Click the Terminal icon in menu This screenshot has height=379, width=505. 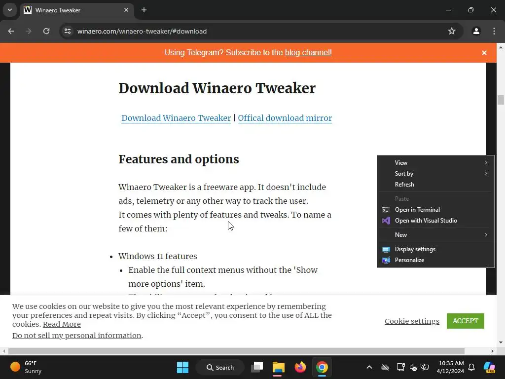click(x=386, y=210)
